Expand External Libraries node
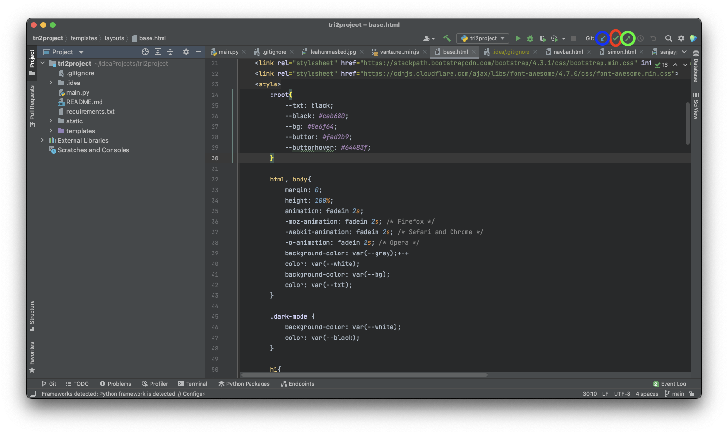728x434 pixels. pos(42,140)
